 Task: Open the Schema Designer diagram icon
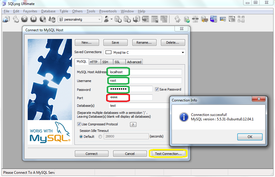241,19
